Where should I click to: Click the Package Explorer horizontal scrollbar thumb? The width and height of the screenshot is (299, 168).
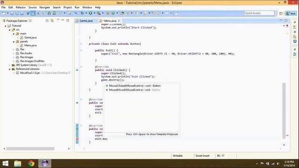tap(30, 148)
